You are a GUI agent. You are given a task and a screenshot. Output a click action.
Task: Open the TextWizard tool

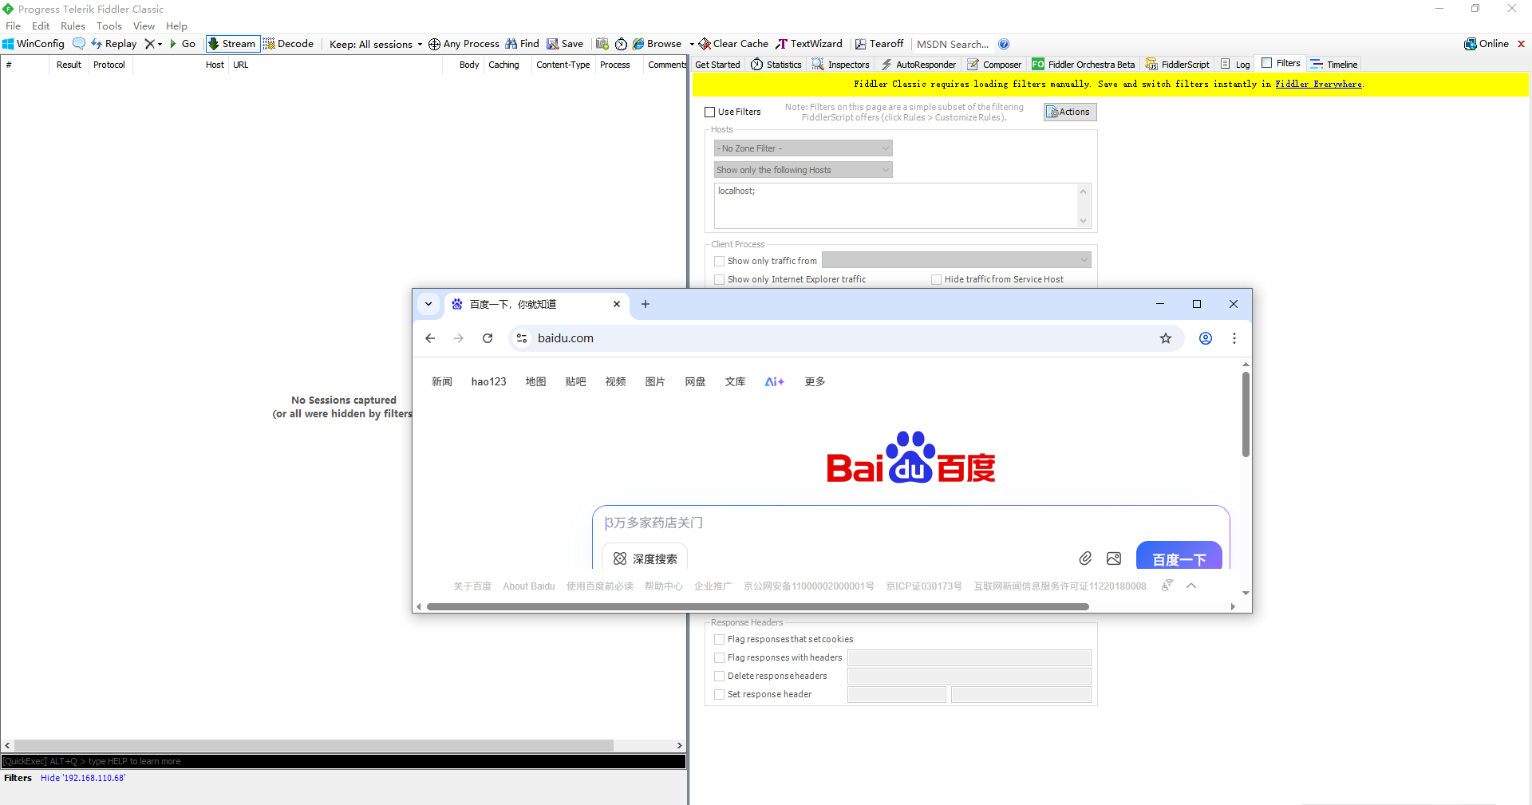[809, 44]
